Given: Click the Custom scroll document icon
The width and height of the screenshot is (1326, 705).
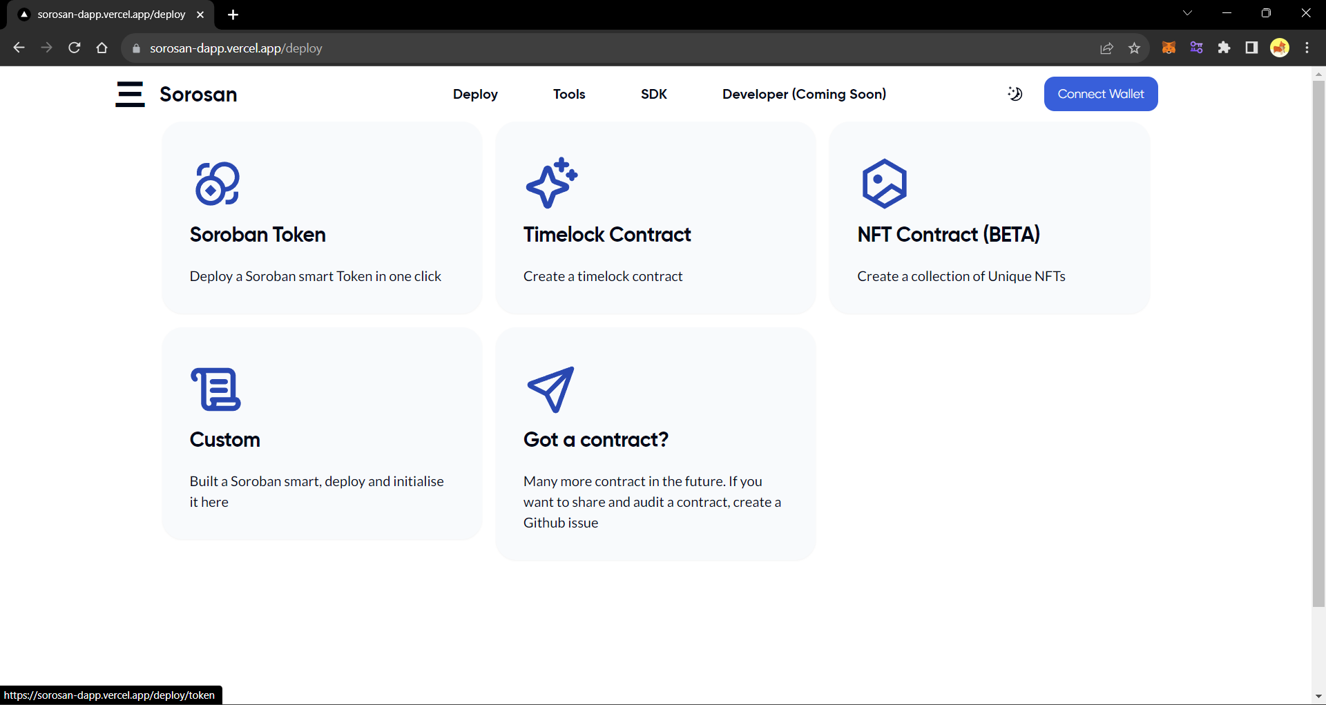Looking at the screenshot, I should (x=216, y=389).
